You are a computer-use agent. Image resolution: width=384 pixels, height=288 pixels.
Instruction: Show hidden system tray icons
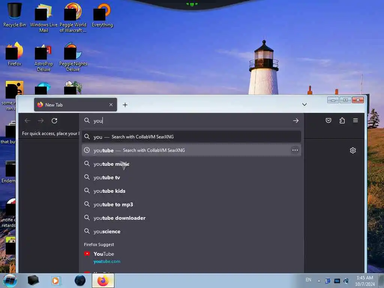(319, 281)
